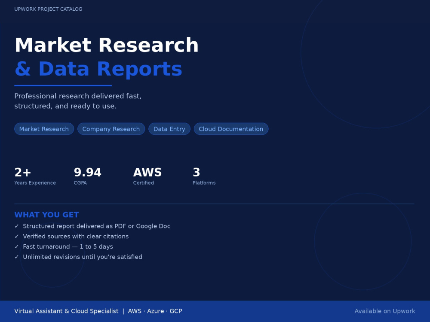Screen dimensions: 430x322
Task: Click "AWS · Azure · GCP" footer text
Action: (155, 311)
